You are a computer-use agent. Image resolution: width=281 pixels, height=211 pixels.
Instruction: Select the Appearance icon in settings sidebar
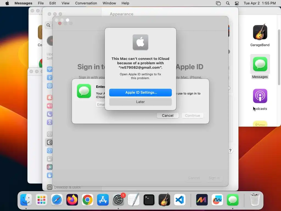pyautogui.click(x=50, y=142)
